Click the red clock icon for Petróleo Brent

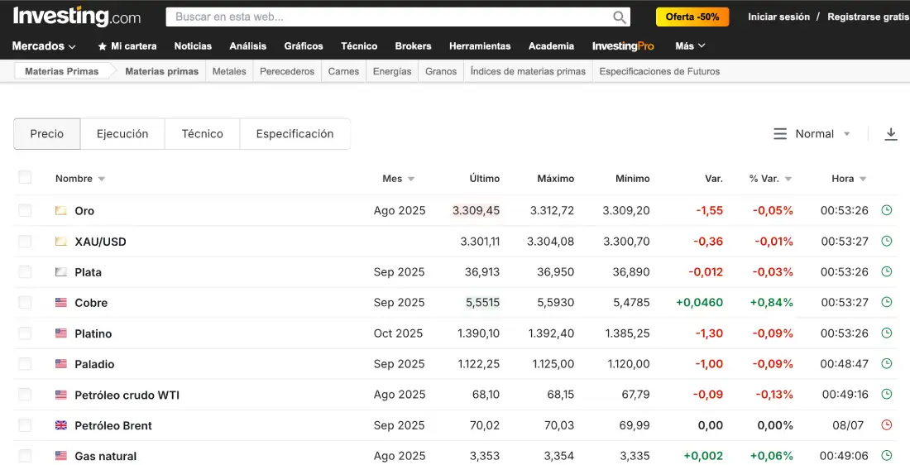[x=887, y=425]
